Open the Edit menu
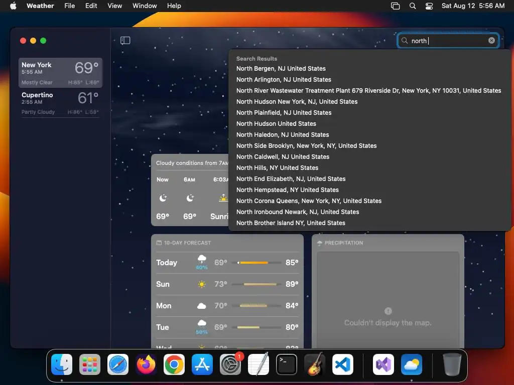Screen dimensions: 514x385 pos(91,6)
